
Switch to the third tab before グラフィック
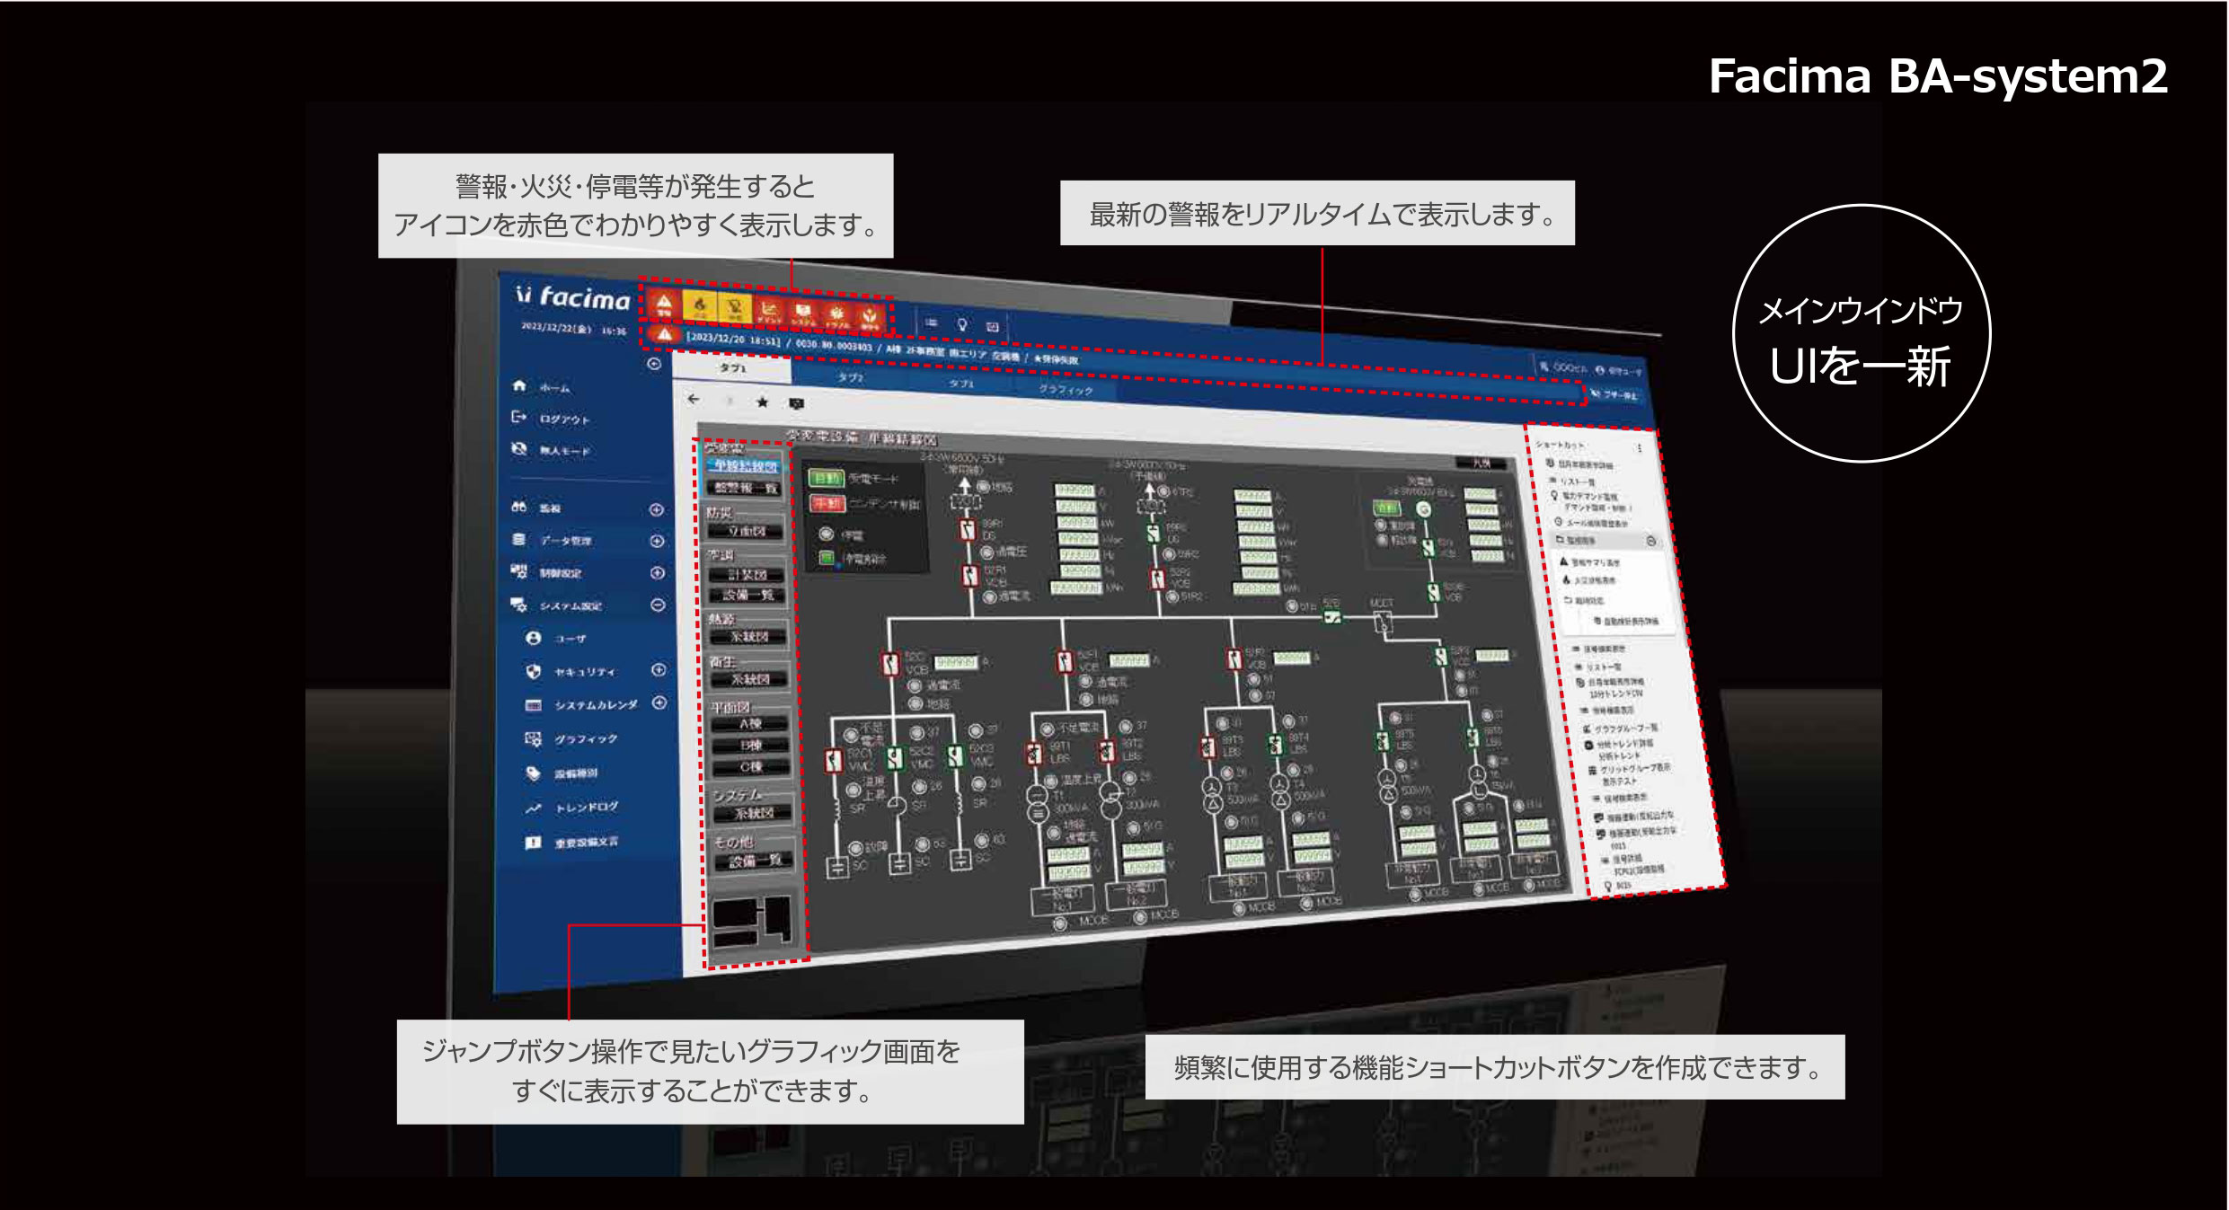coord(961,384)
